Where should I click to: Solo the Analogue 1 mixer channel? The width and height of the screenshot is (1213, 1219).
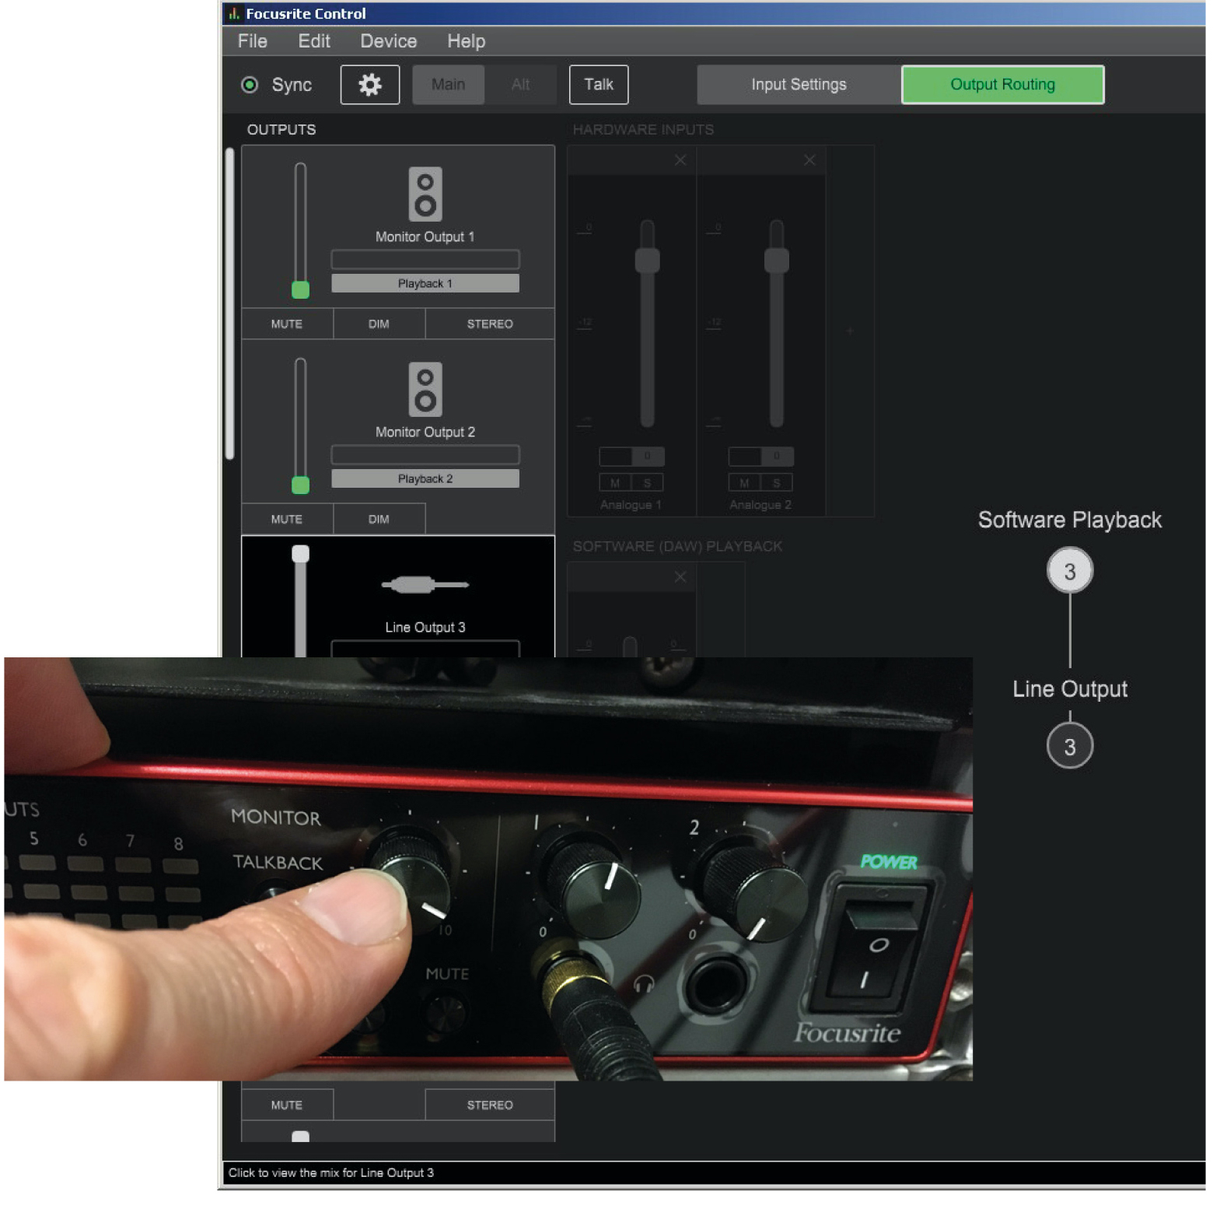pos(647,482)
